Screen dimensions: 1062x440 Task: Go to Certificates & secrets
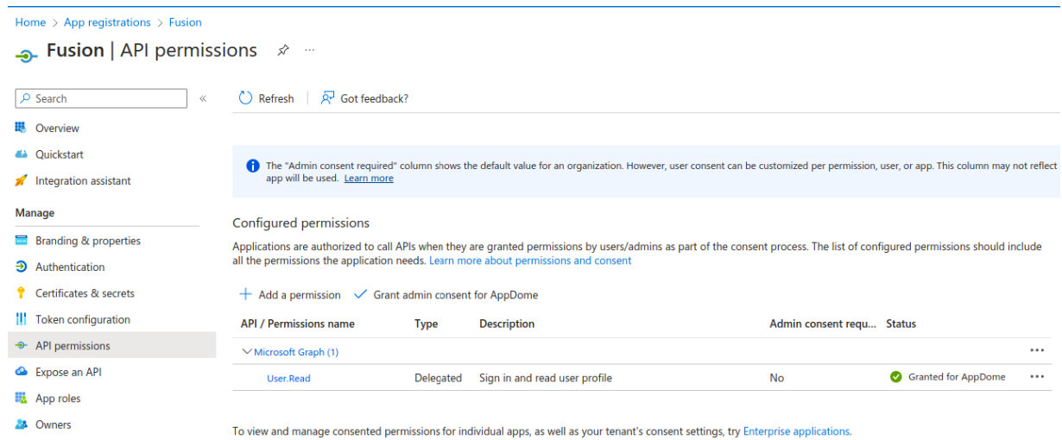tap(85, 293)
